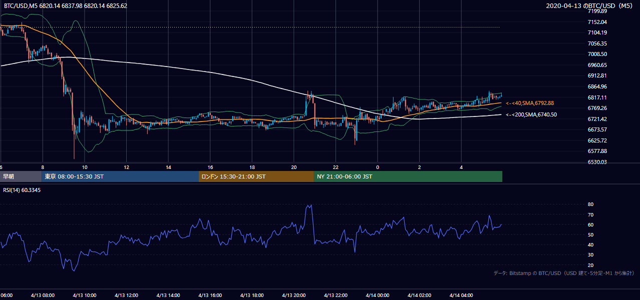Click hour tick 0 below the price chart

[x=378, y=167]
